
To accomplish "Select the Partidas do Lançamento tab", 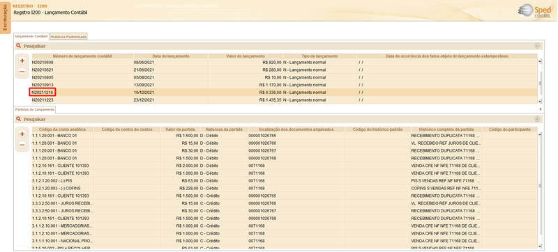I will tap(35, 109).
